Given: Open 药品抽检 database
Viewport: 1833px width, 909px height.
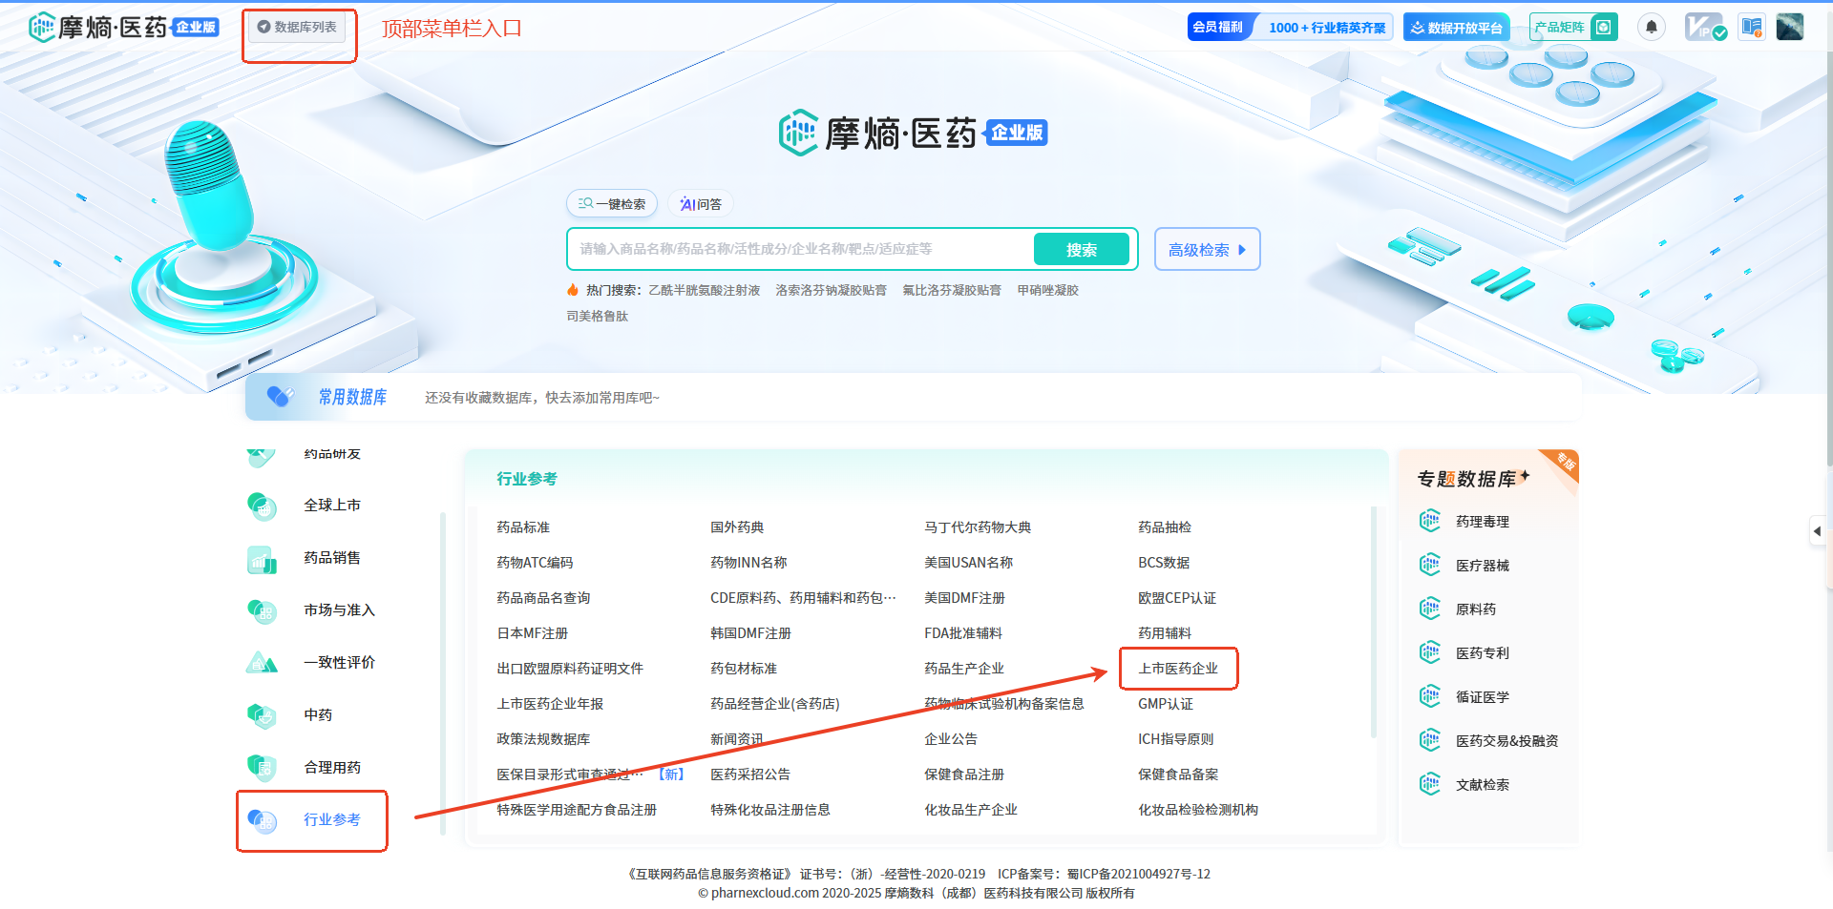Looking at the screenshot, I should 1165,527.
